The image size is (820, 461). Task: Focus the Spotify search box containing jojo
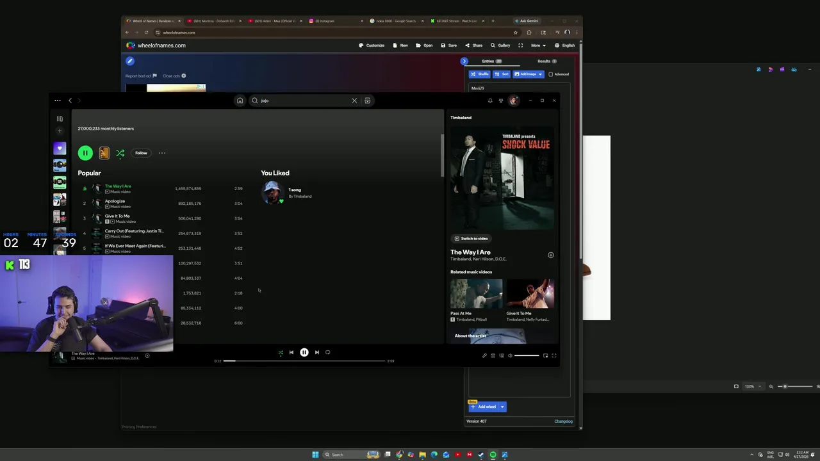pyautogui.click(x=304, y=101)
